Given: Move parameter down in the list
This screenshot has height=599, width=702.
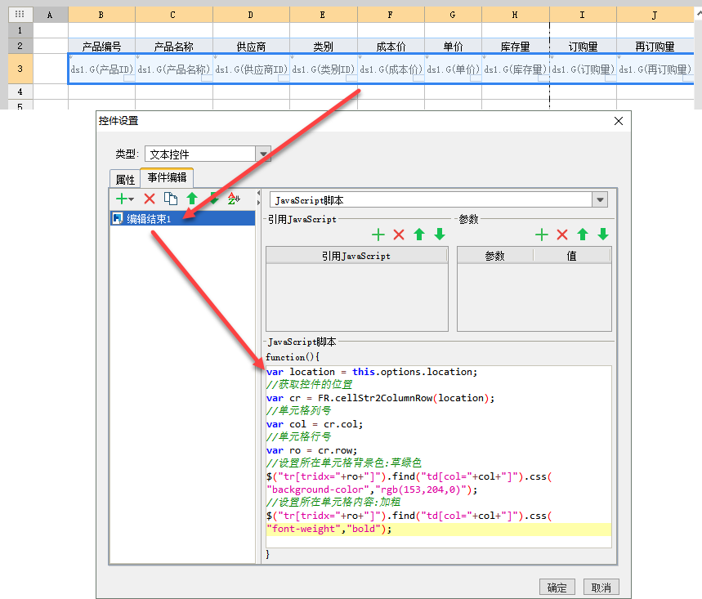Looking at the screenshot, I should pyautogui.click(x=603, y=235).
